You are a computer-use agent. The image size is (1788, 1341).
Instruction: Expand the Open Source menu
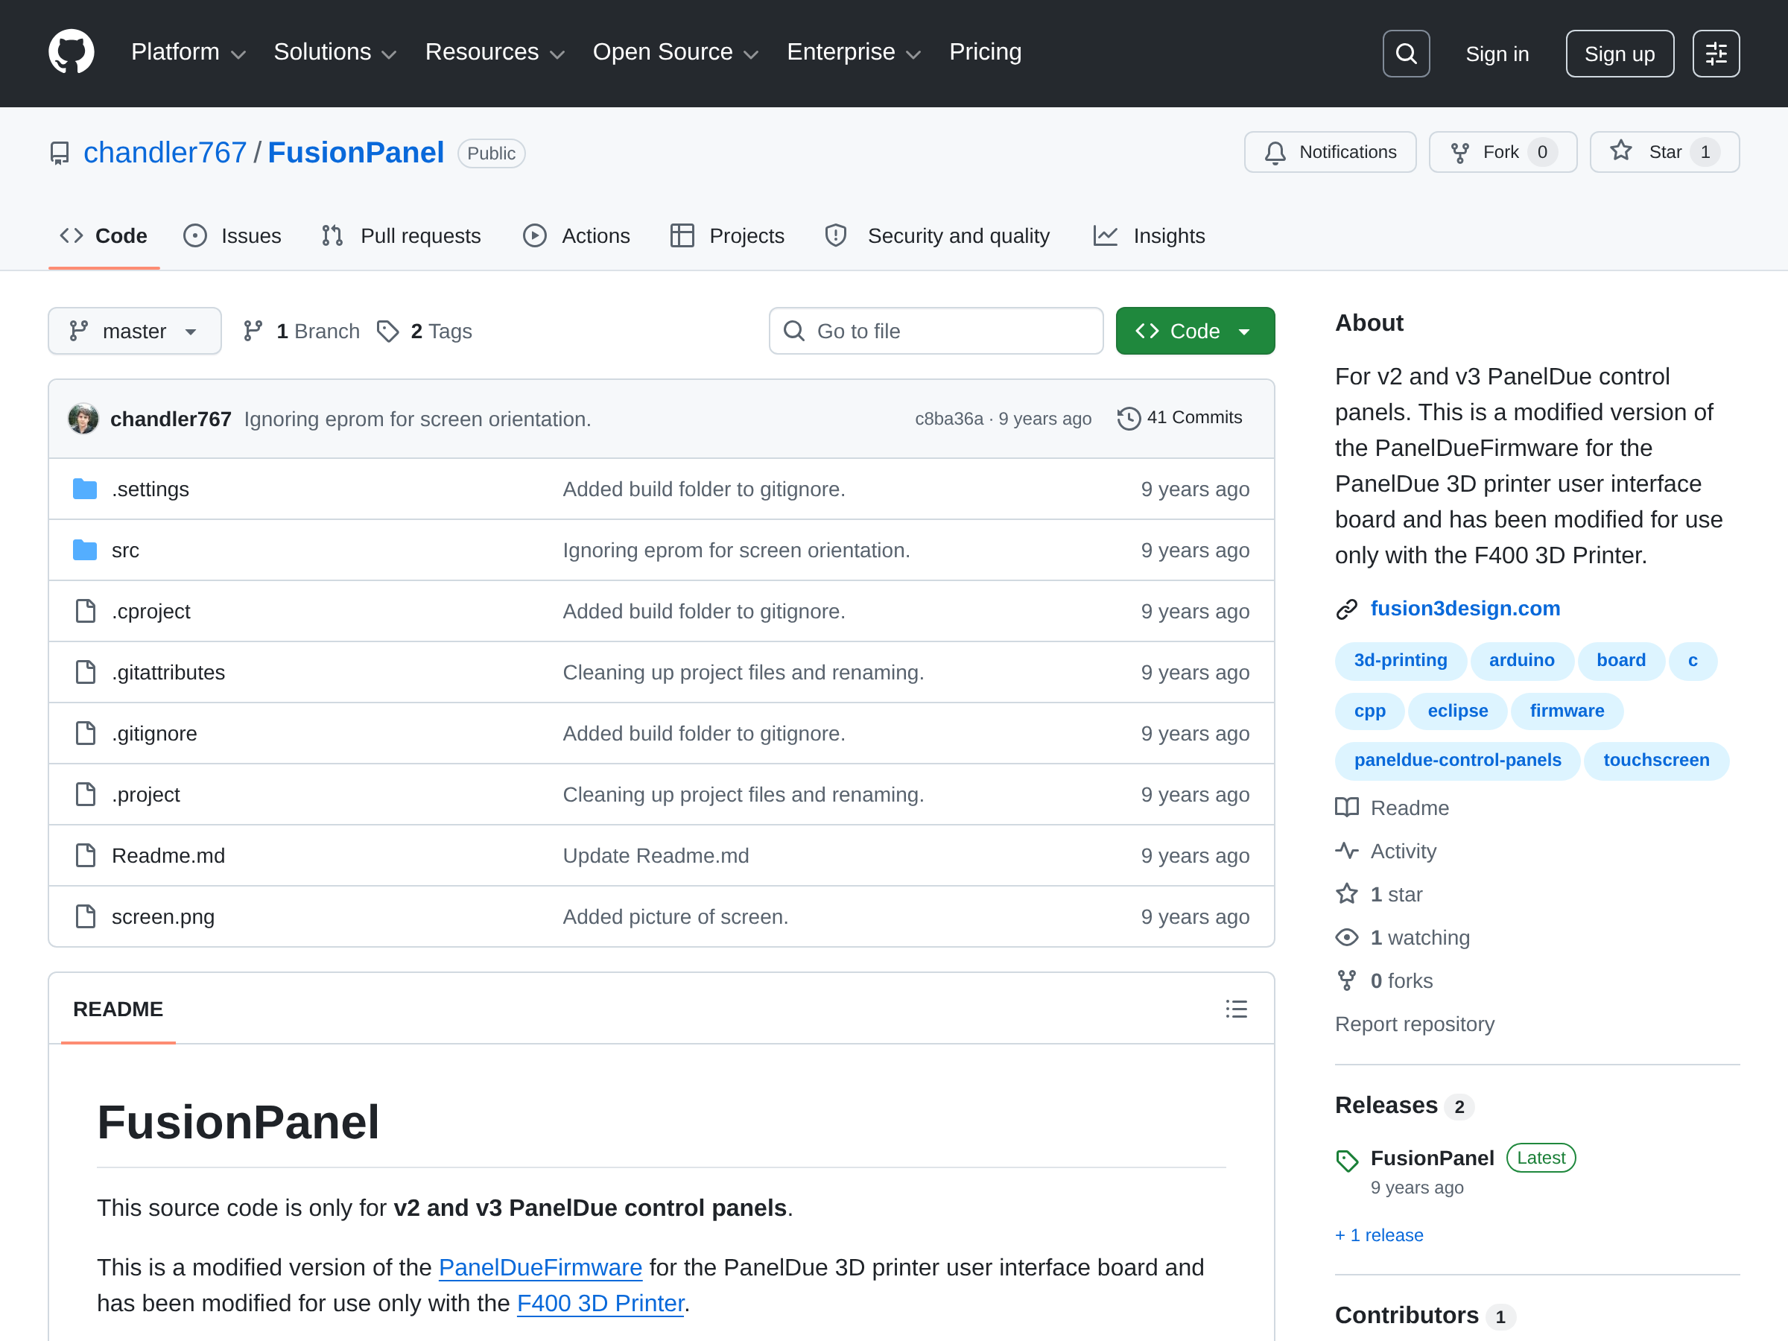point(676,53)
